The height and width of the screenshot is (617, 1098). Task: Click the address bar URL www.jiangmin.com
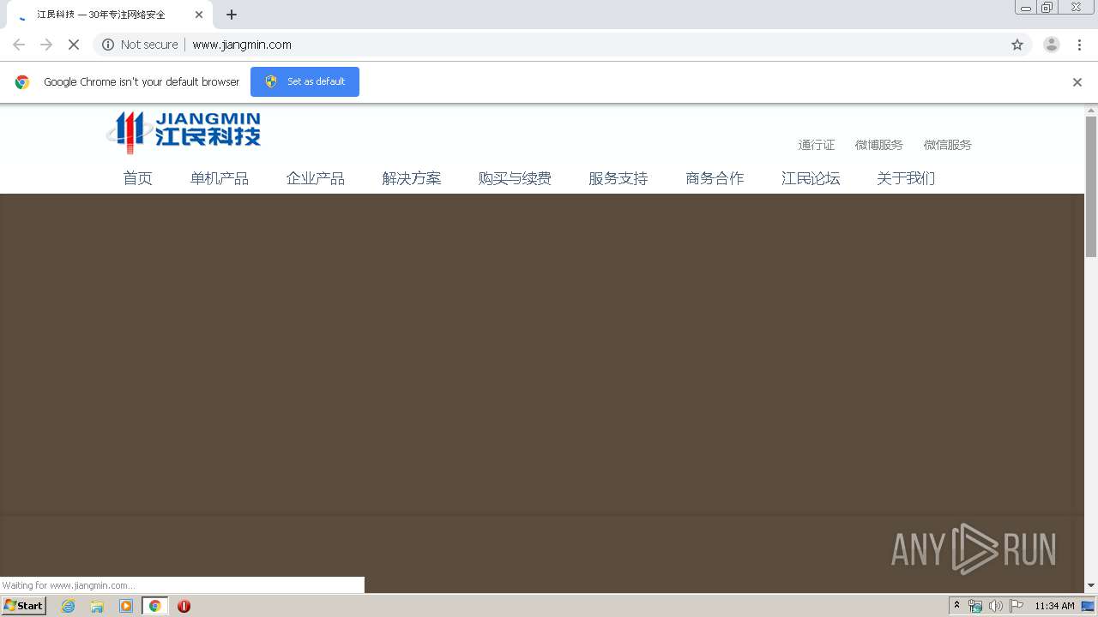click(x=242, y=45)
